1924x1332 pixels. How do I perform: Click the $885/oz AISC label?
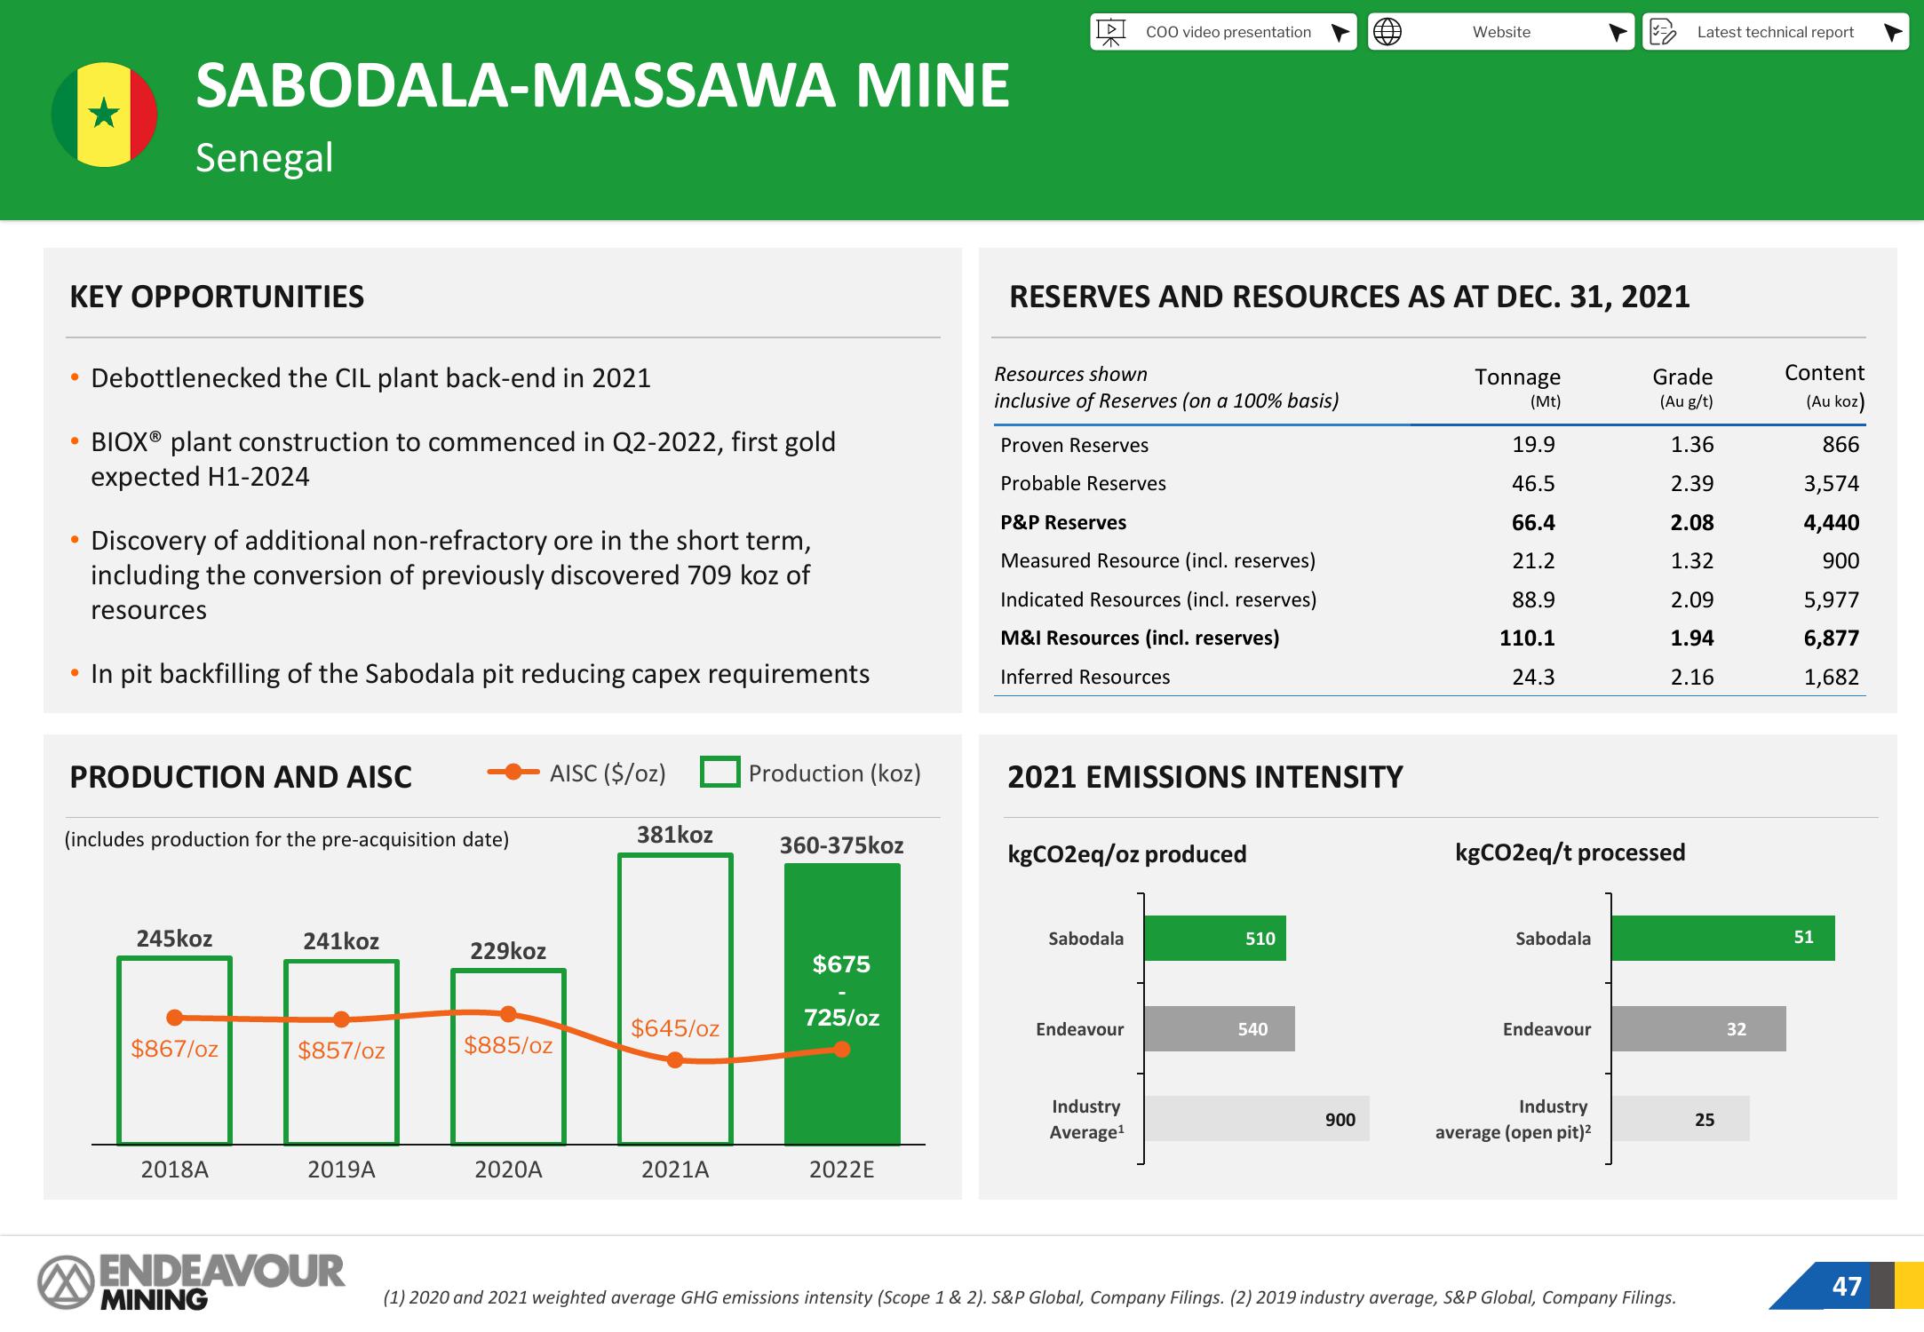coord(508,1045)
